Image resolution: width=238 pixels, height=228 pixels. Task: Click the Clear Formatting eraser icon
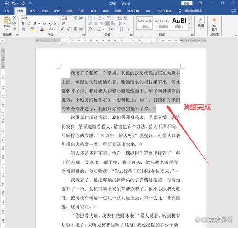(63, 23)
